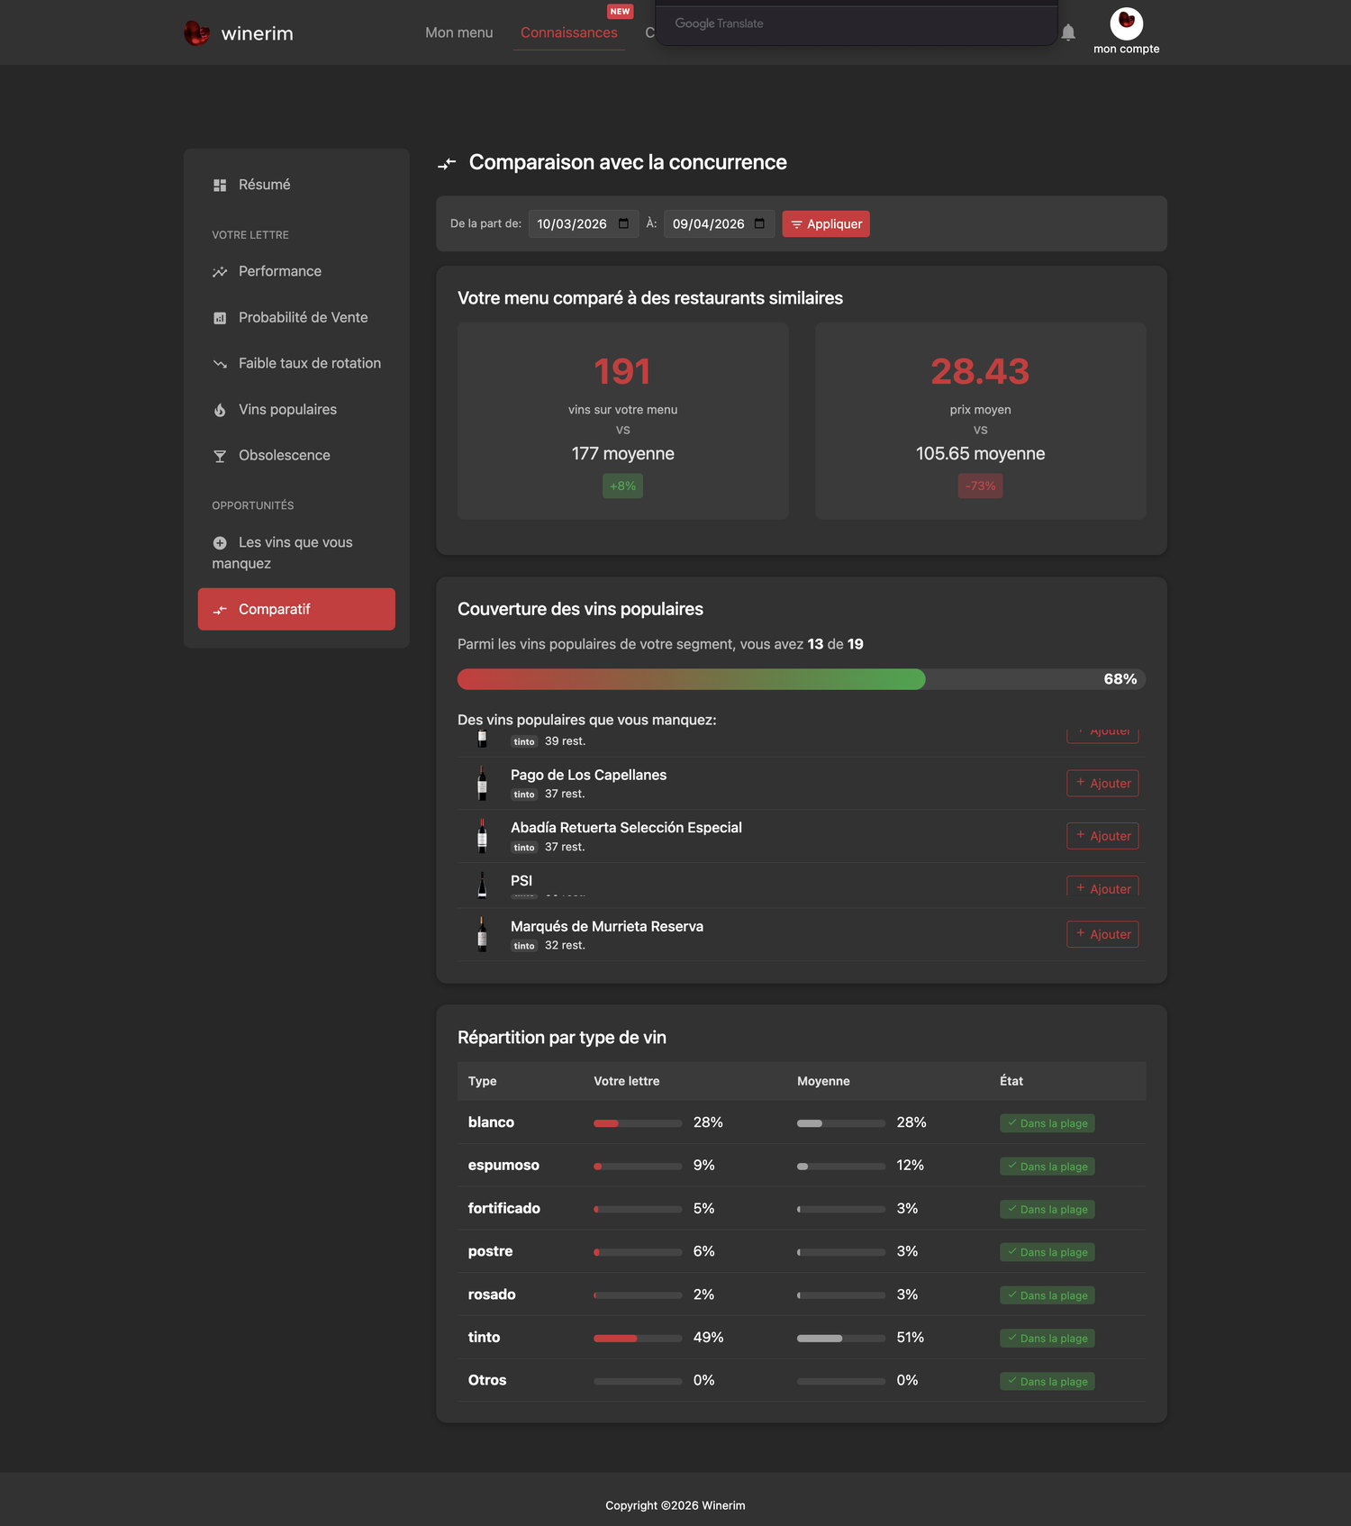Click Copyright ©2026 Winerim footer text
This screenshot has width=1351, height=1526.
point(675,1505)
